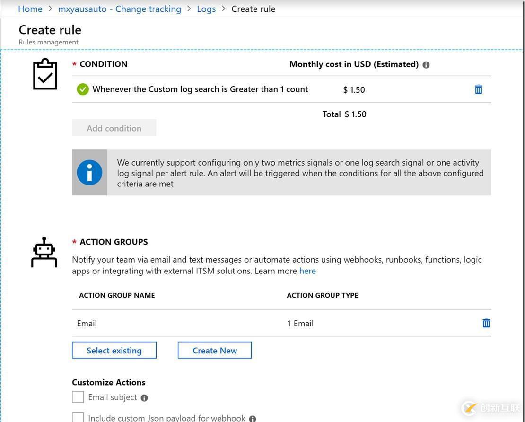
Task: Click the Monthly cost info icon
Action: pyautogui.click(x=426, y=65)
